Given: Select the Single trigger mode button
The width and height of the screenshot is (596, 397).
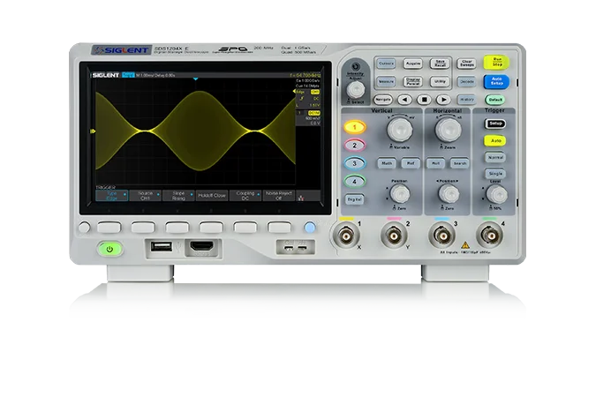Looking at the screenshot, I should click(x=495, y=173).
